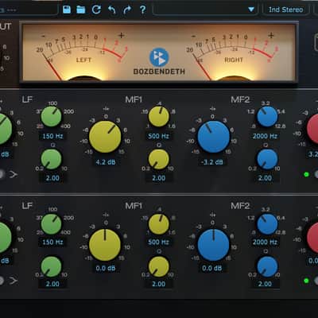Click the upper strip green LF frequency knob
The height and width of the screenshot is (318, 318).
click(x=51, y=116)
